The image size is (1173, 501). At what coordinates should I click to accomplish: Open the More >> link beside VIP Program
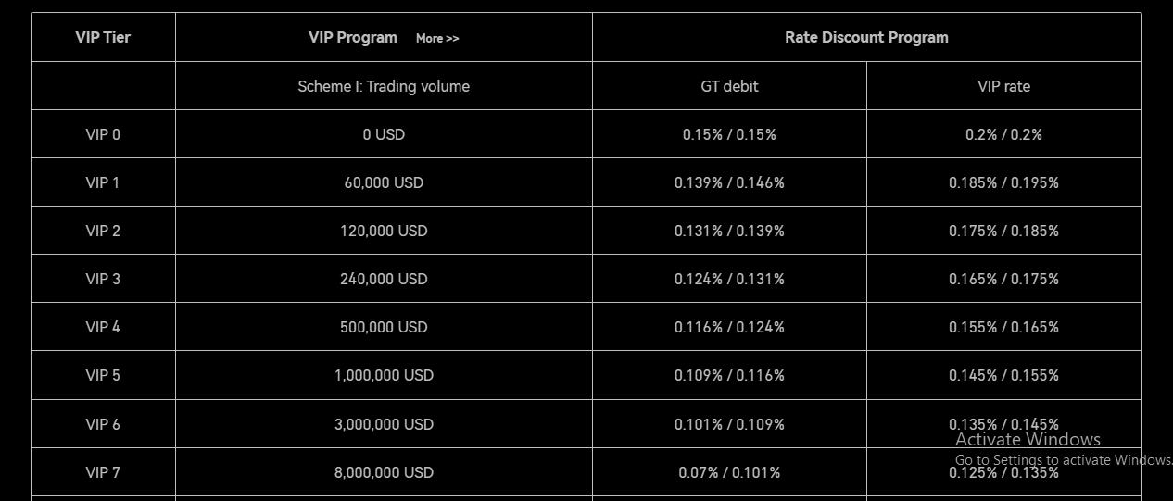437,38
